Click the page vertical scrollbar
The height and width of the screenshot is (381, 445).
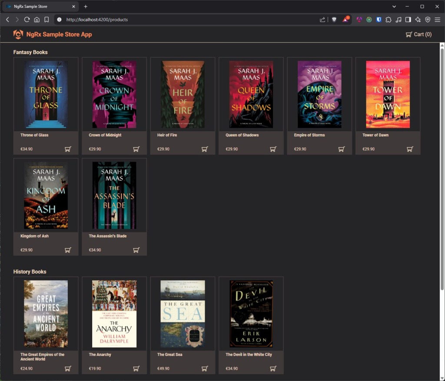tap(442, 169)
